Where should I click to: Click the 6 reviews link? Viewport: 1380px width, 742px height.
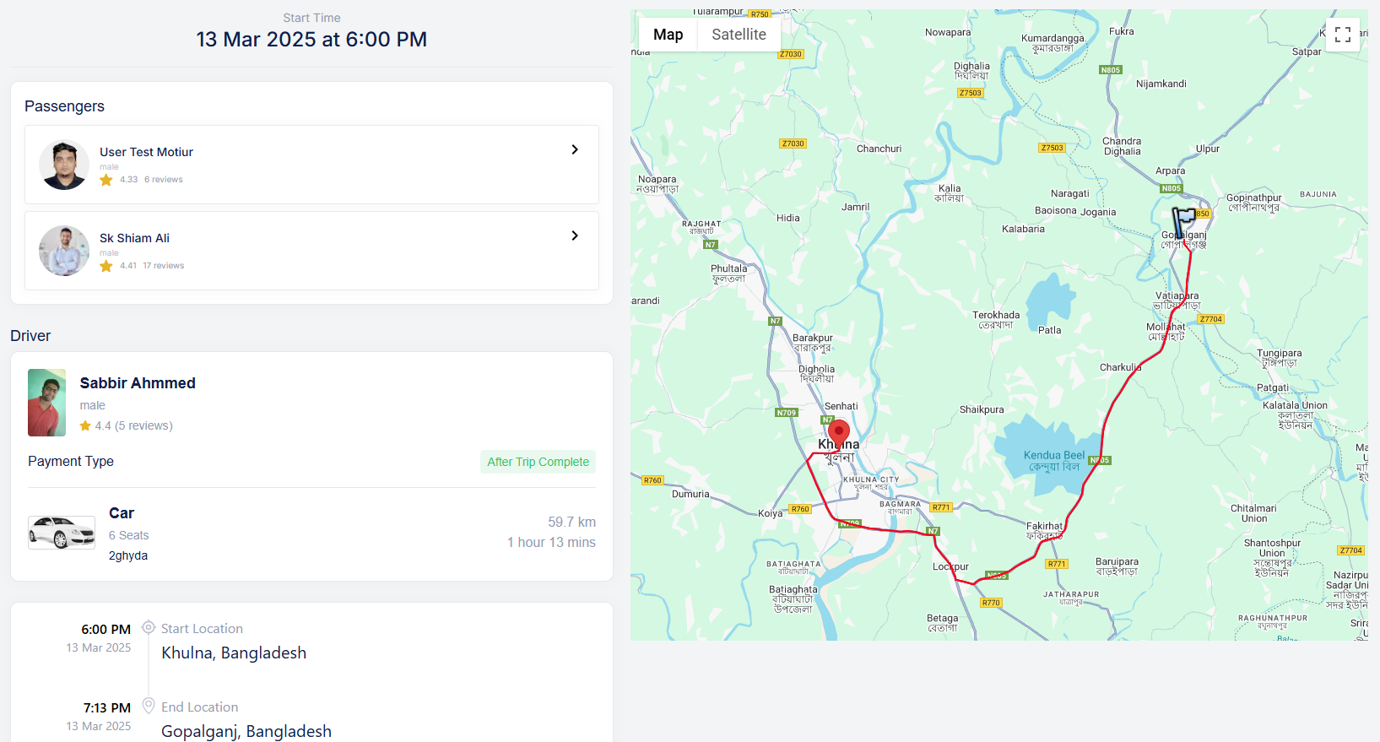(x=163, y=180)
